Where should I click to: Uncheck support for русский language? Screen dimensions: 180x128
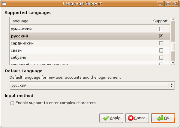tap(161, 36)
